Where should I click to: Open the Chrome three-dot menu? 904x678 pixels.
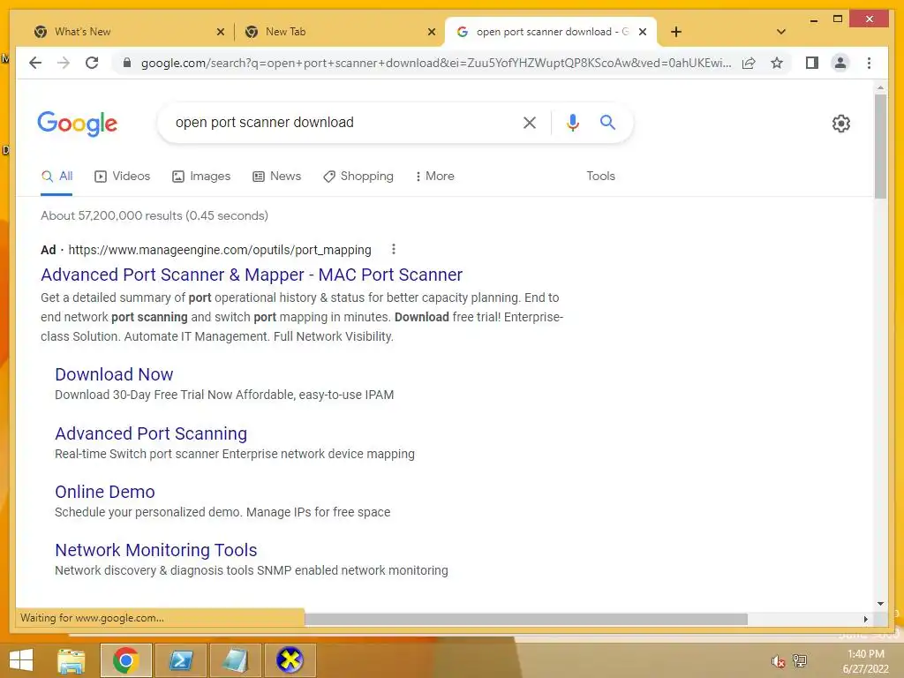point(869,63)
